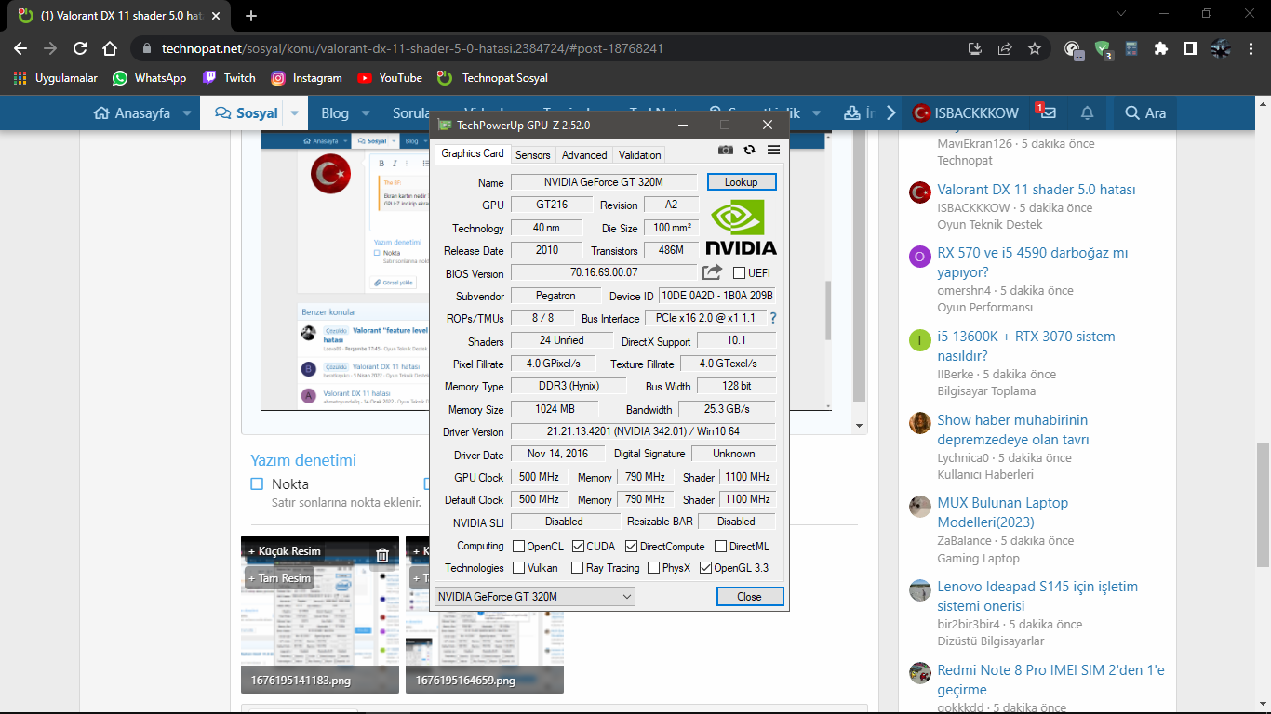
Task: Open the Blog forum menu item
Action: (335, 113)
